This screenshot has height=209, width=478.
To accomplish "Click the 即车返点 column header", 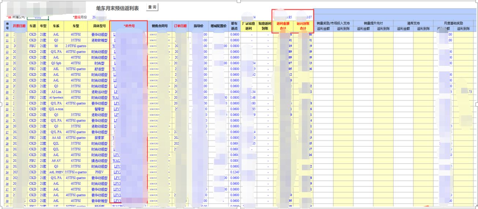I will click(x=234, y=26).
